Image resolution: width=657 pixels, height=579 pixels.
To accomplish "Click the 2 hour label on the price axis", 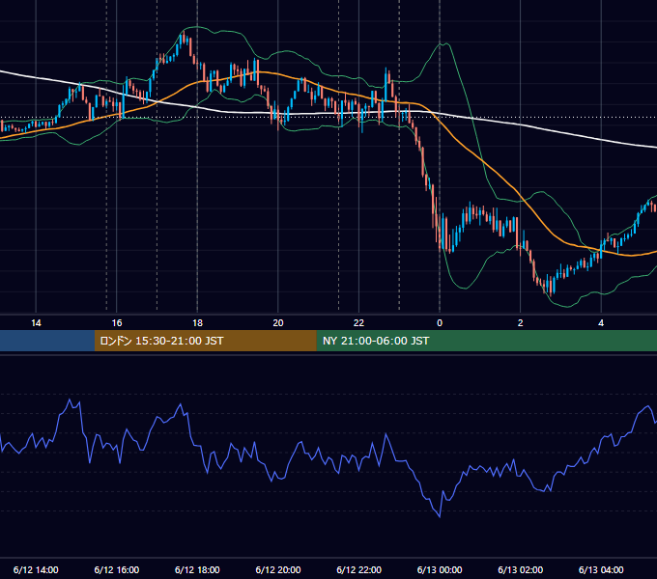I will (521, 323).
